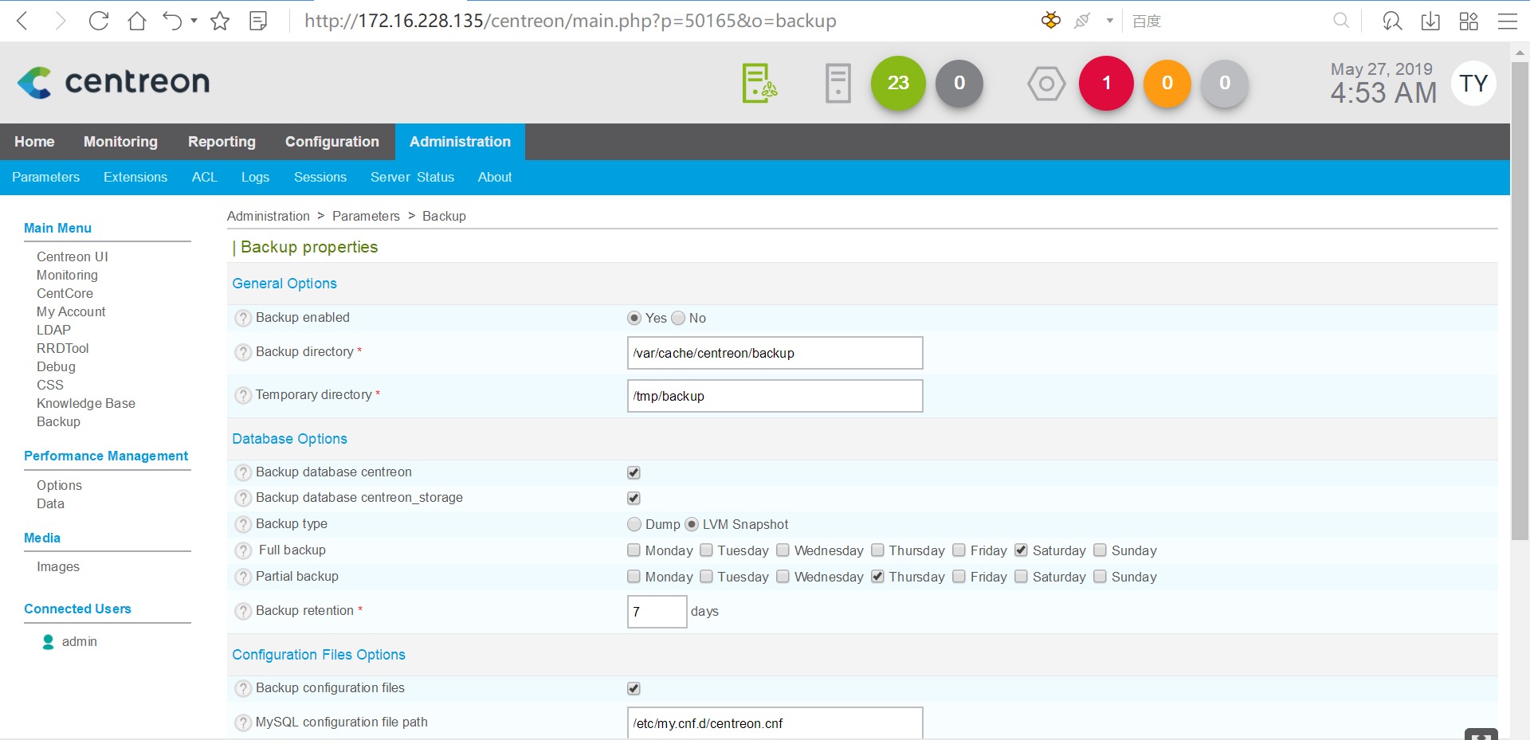Open the ACL submenu
1530x740 pixels.
click(x=204, y=177)
